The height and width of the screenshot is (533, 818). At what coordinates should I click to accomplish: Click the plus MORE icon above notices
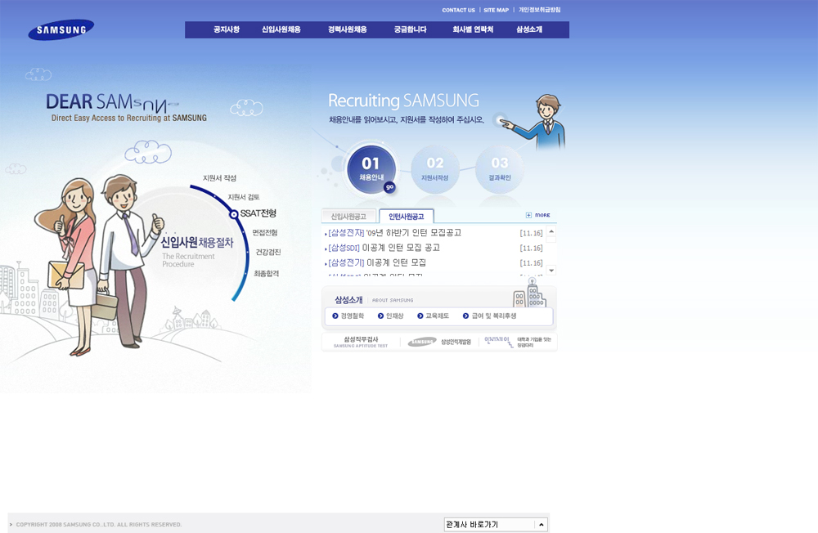tap(537, 215)
